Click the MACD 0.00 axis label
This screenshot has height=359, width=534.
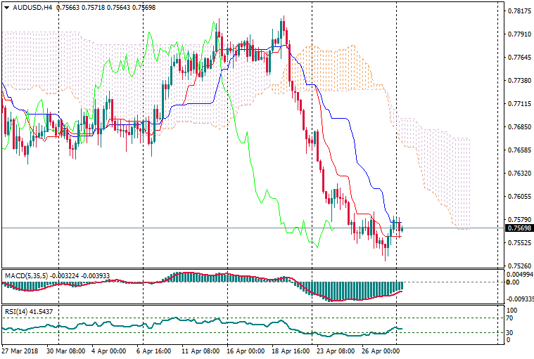tap(514, 282)
